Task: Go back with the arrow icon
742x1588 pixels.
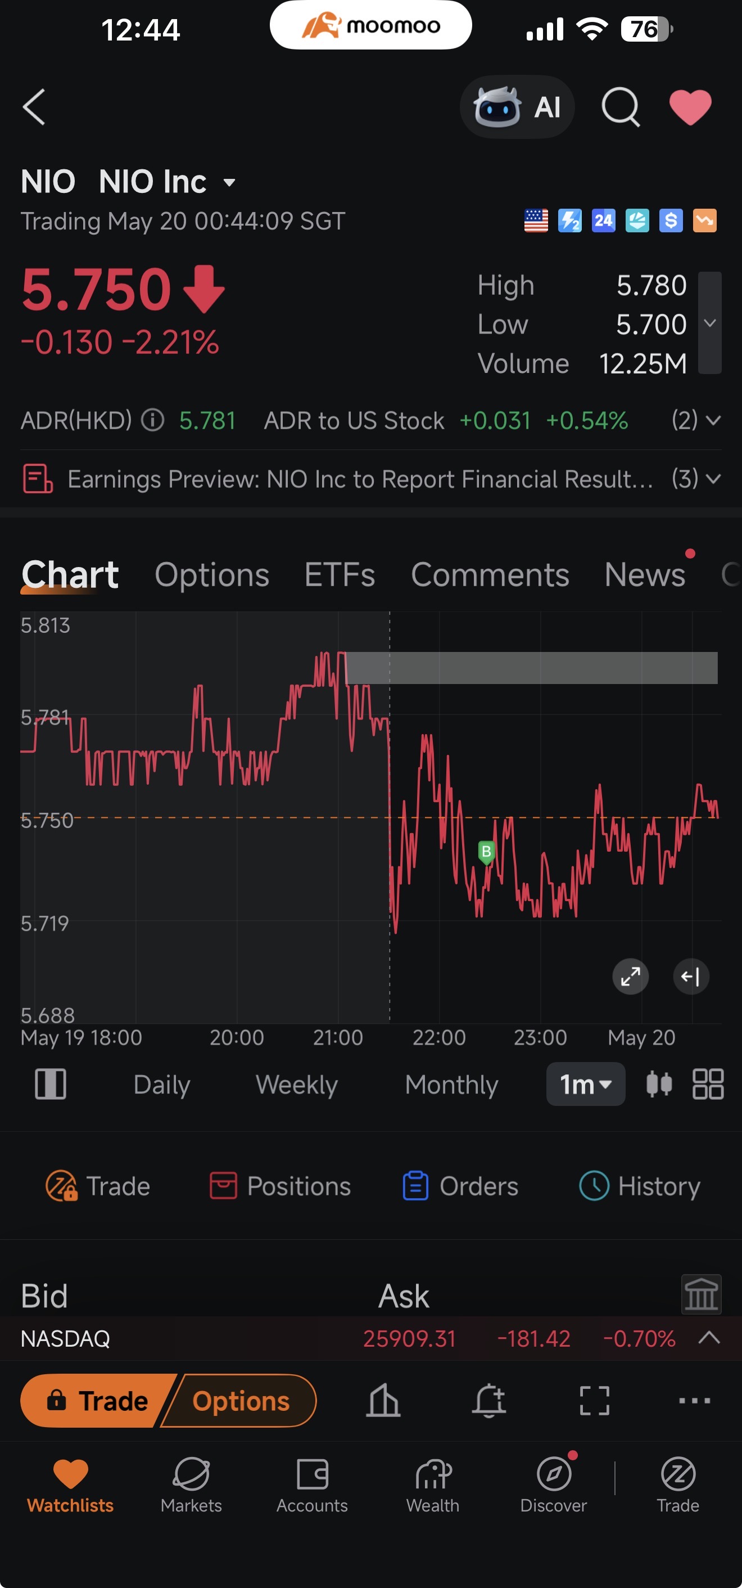Action: (34, 107)
